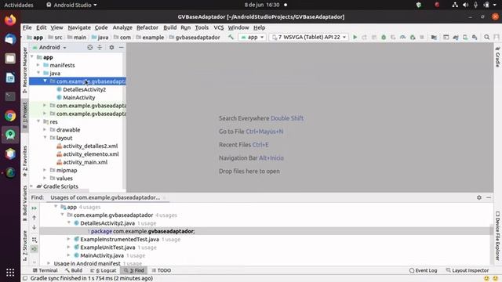Open the VCS menu
Image resolution: width=502 pixels, height=282 pixels.
click(x=219, y=27)
